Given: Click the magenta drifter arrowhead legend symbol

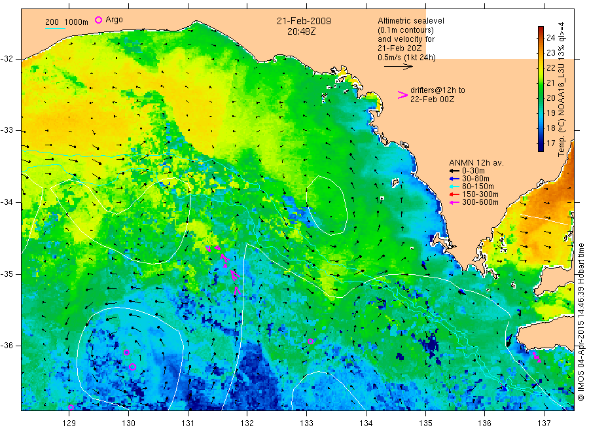Looking at the screenshot, I should click(x=402, y=95).
